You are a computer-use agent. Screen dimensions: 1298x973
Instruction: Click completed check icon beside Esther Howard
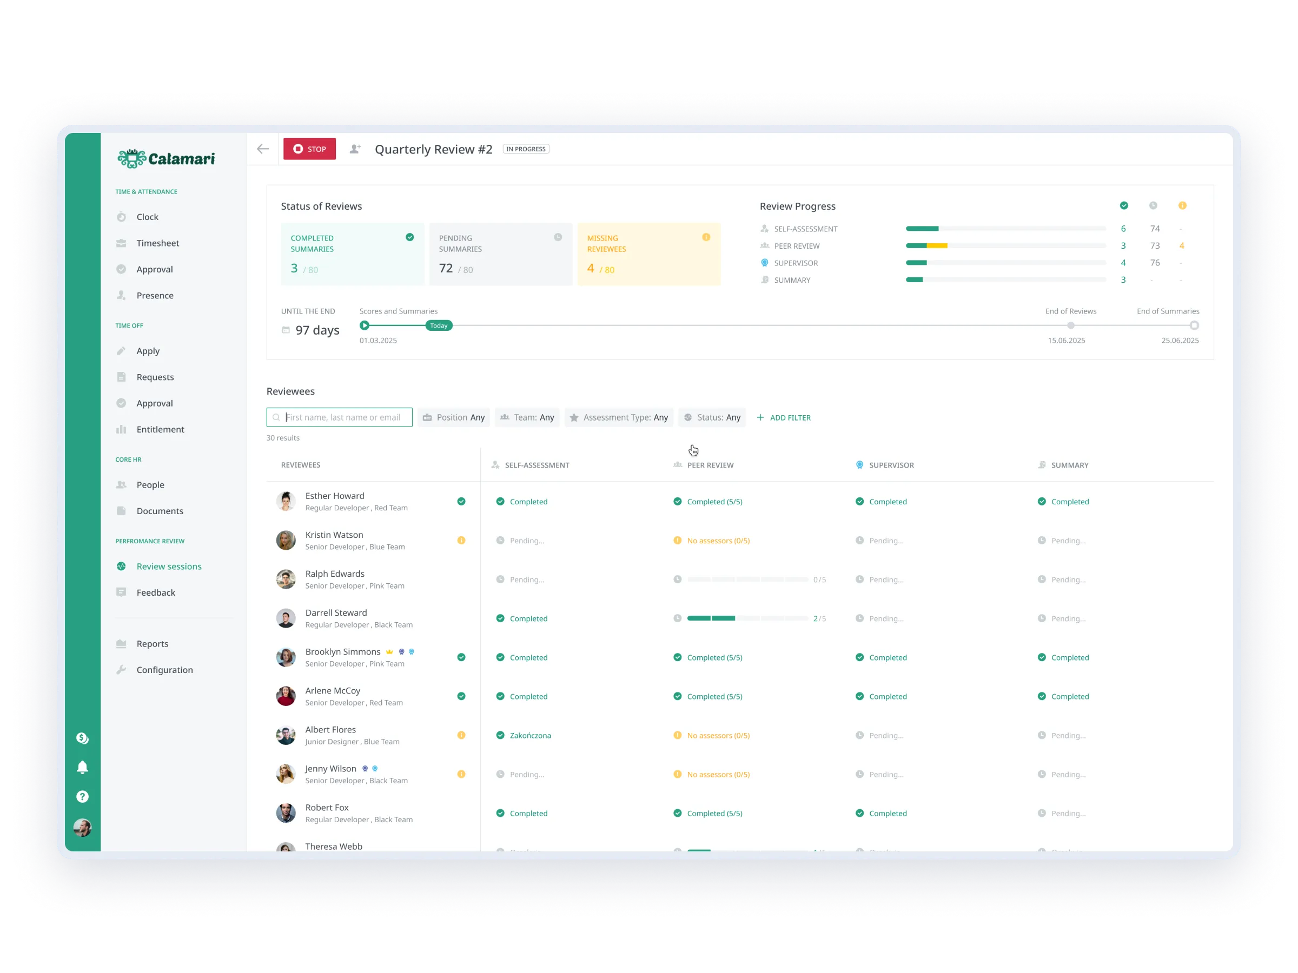coord(461,502)
